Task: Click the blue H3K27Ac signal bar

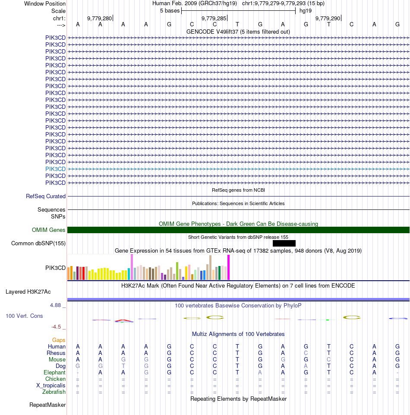Action: tap(238, 299)
